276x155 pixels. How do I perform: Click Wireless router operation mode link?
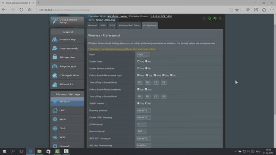117,16
